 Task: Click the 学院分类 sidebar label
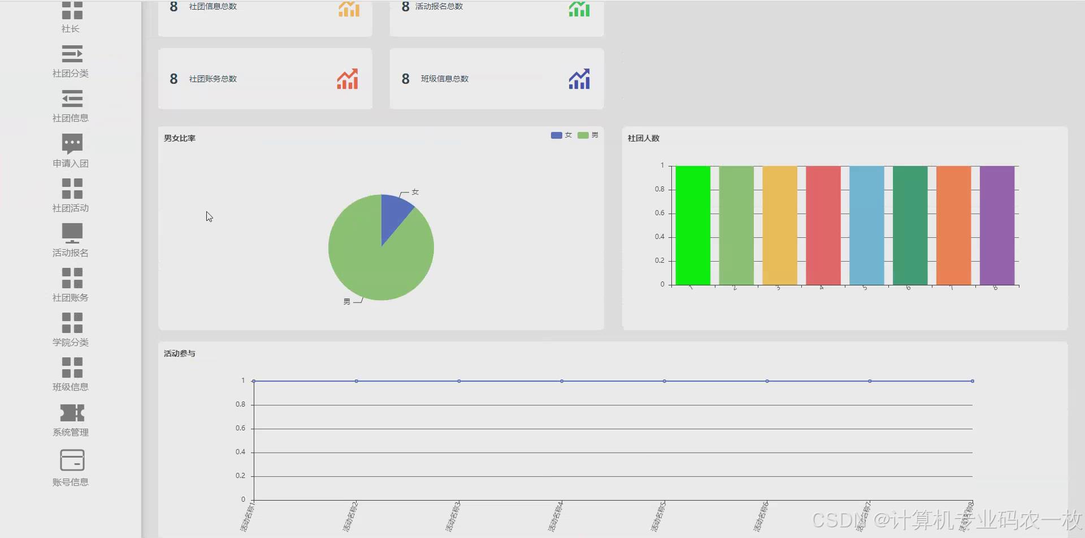click(x=71, y=342)
